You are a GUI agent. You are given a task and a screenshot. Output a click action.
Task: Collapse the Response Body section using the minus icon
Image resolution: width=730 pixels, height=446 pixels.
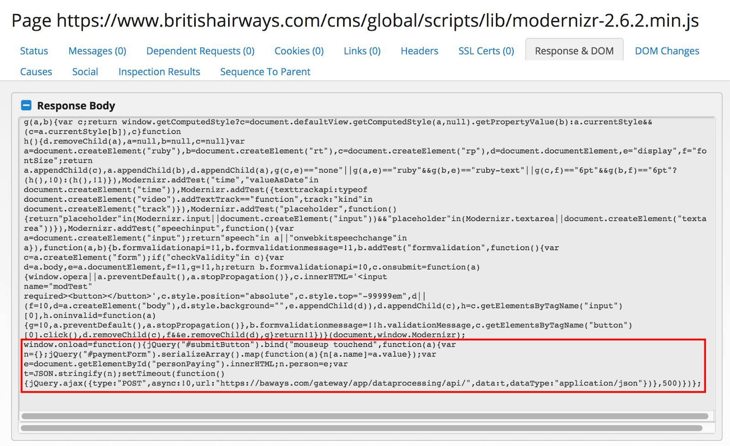(26, 105)
